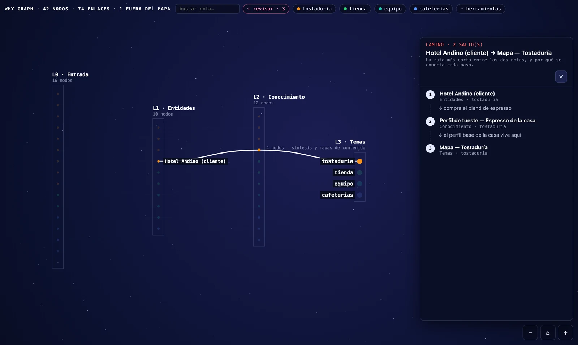Toggle the tienda filter chip
578x345 pixels.
click(355, 9)
